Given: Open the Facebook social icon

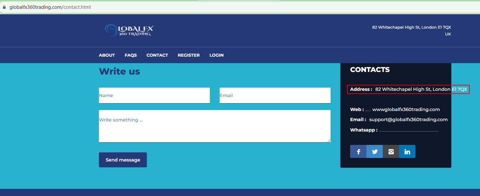Looking at the screenshot, I should coord(358,151).
